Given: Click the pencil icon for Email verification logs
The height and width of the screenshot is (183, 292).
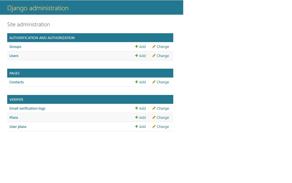Looking at the screenshot, I should point(154,108).
